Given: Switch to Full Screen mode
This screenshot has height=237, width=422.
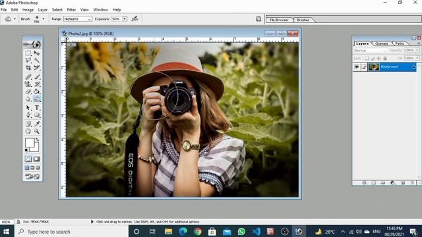Looking at the screenshot, I should (x=38, y=168).
